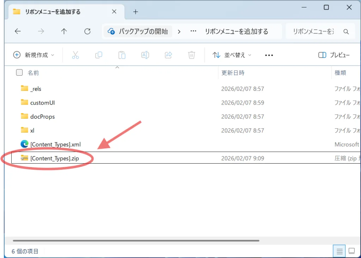361x258 pixels.
Task: Toggle the select-all checkbox above the file list
Action: pyautogui.click(x=19, y=72)
